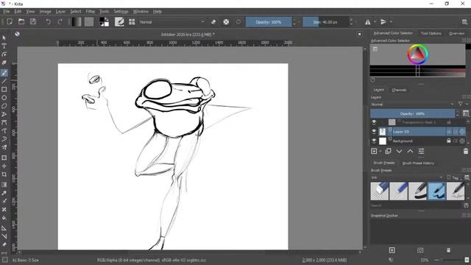471x265 pixels.
Task: Open the Filter menu
Action: [90, 12]
